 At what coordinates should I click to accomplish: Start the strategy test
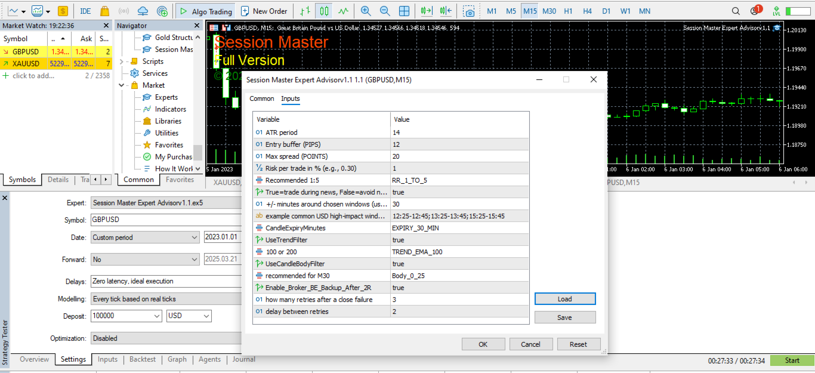tap(792, 360)
